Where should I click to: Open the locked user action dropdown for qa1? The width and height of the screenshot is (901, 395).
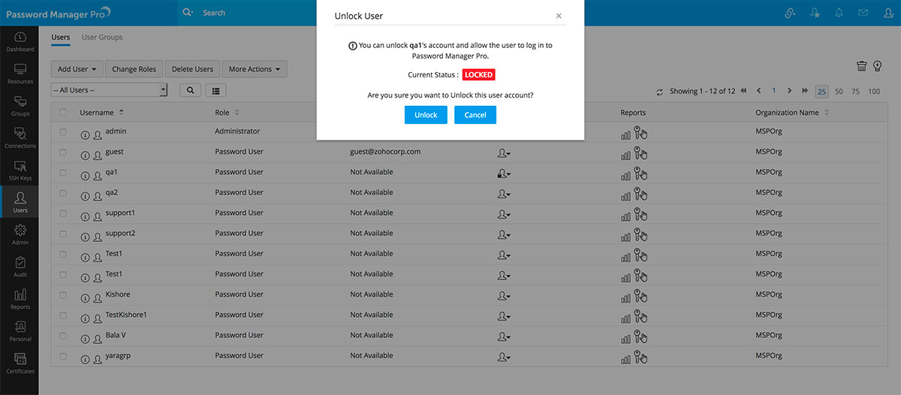(x=503, y=173)
